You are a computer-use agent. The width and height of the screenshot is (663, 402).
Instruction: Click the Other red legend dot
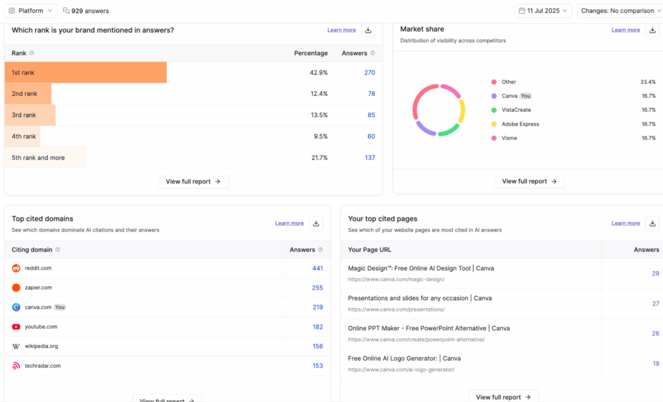click(494, 82)
